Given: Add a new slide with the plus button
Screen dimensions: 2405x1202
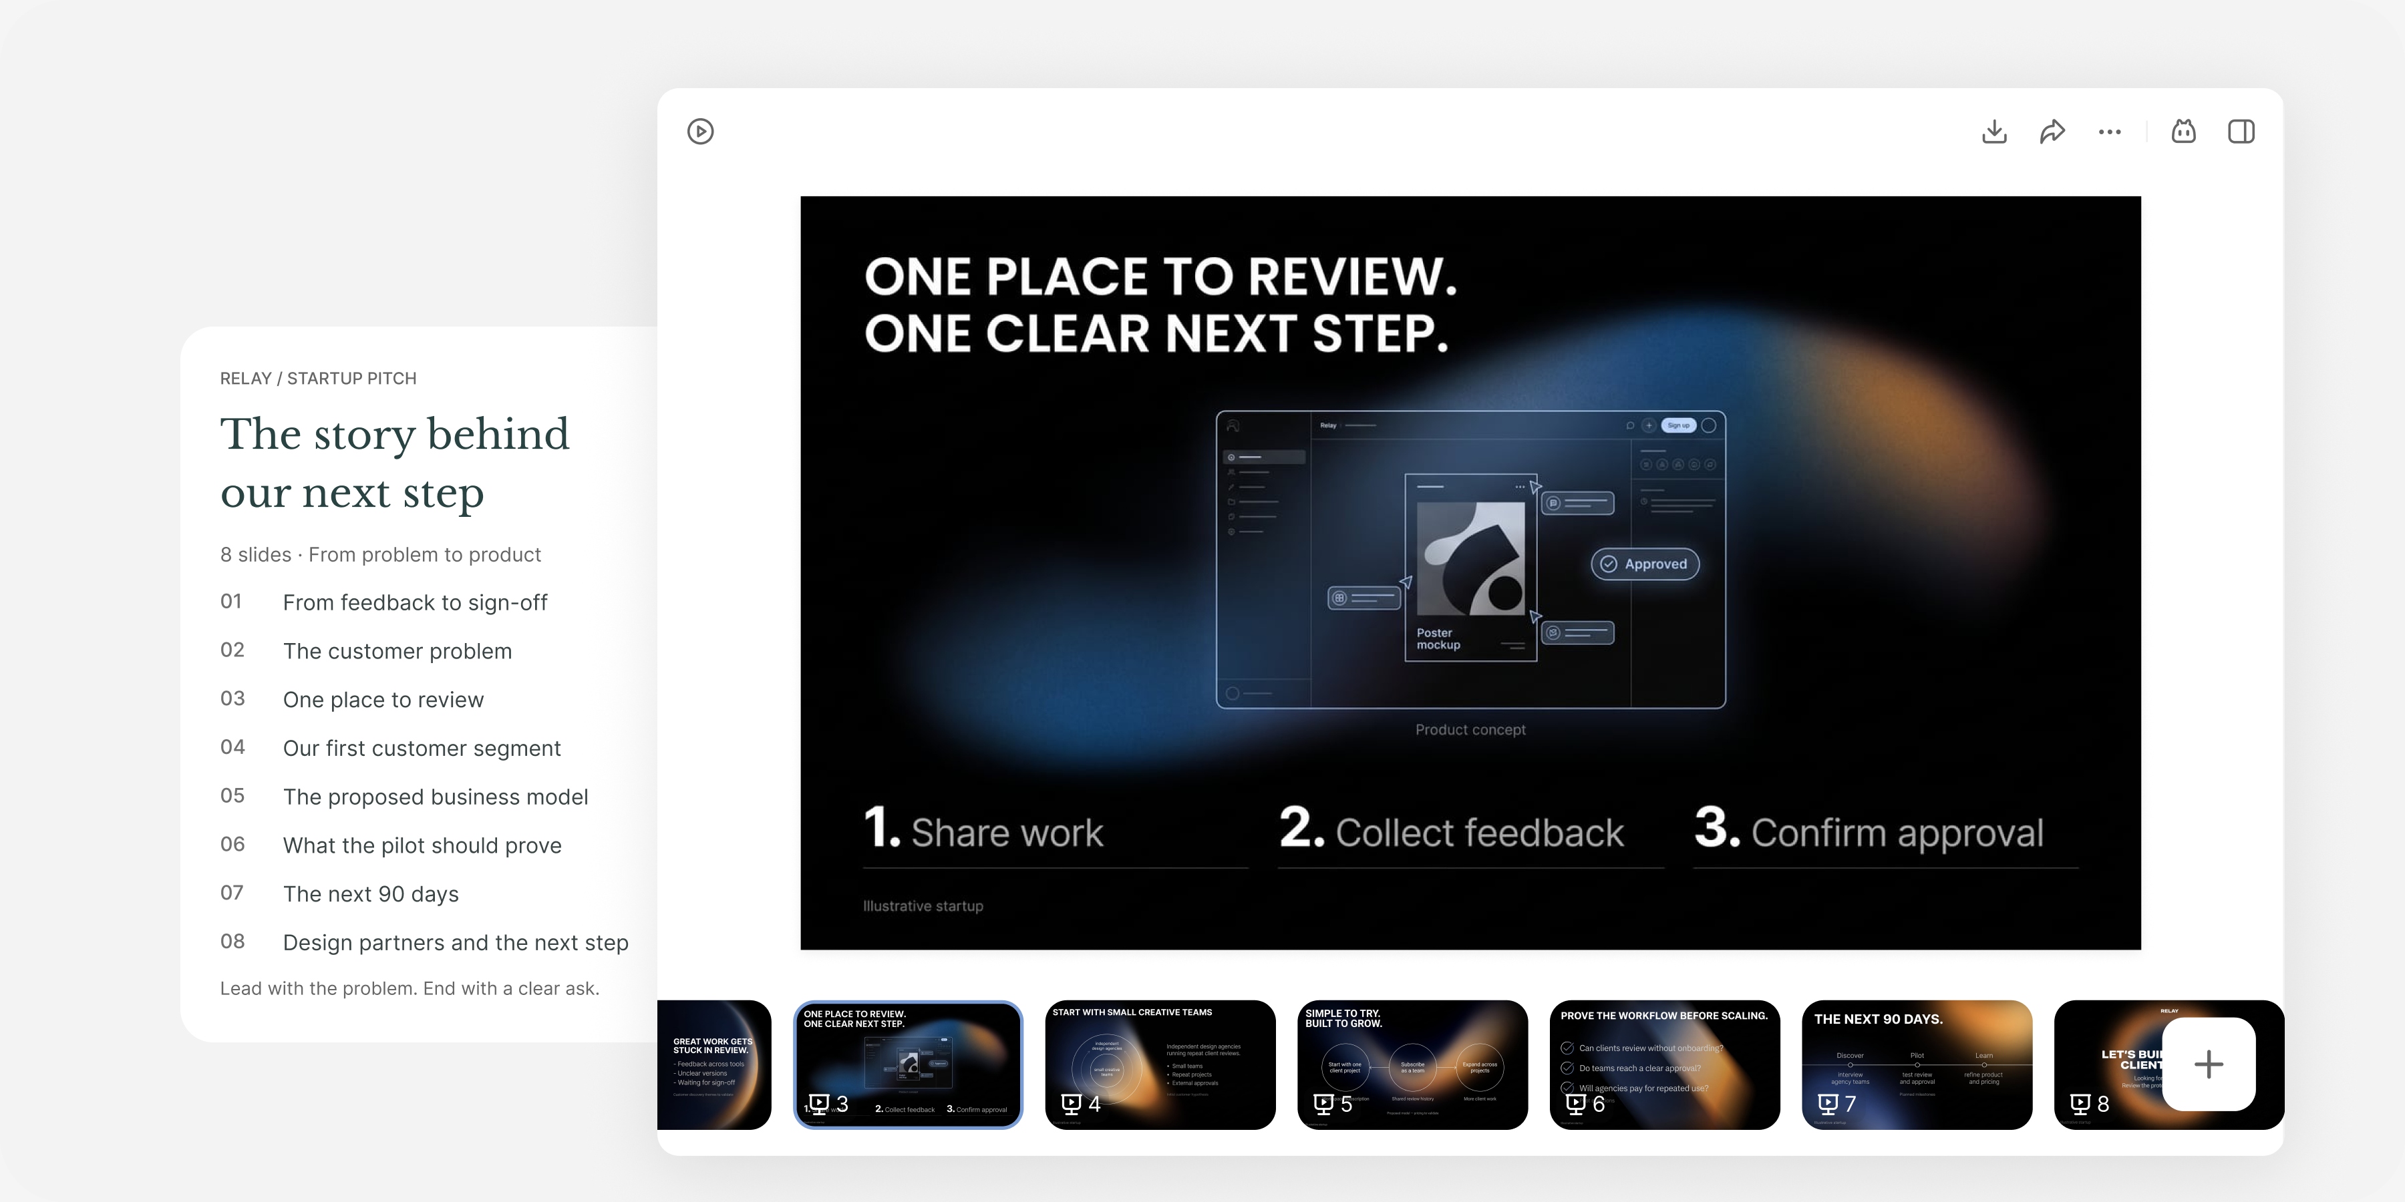Looking at the screenshot, I should pos(2209,1064).
